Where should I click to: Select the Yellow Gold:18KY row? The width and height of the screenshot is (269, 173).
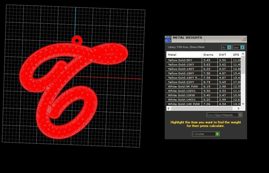204,73
